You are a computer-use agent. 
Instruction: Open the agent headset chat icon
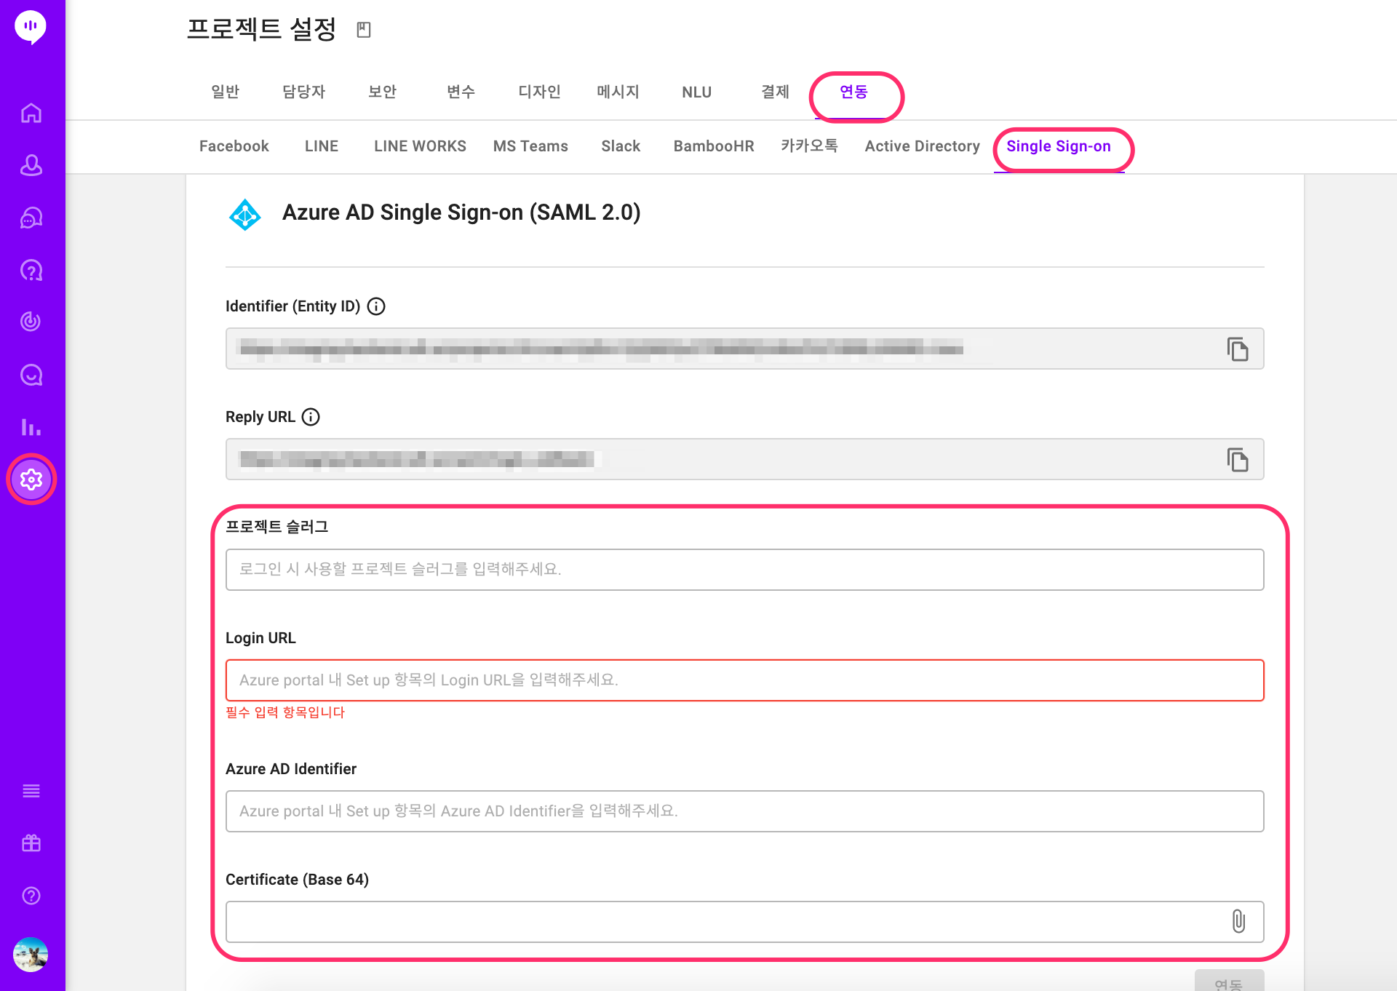[31, 218]
